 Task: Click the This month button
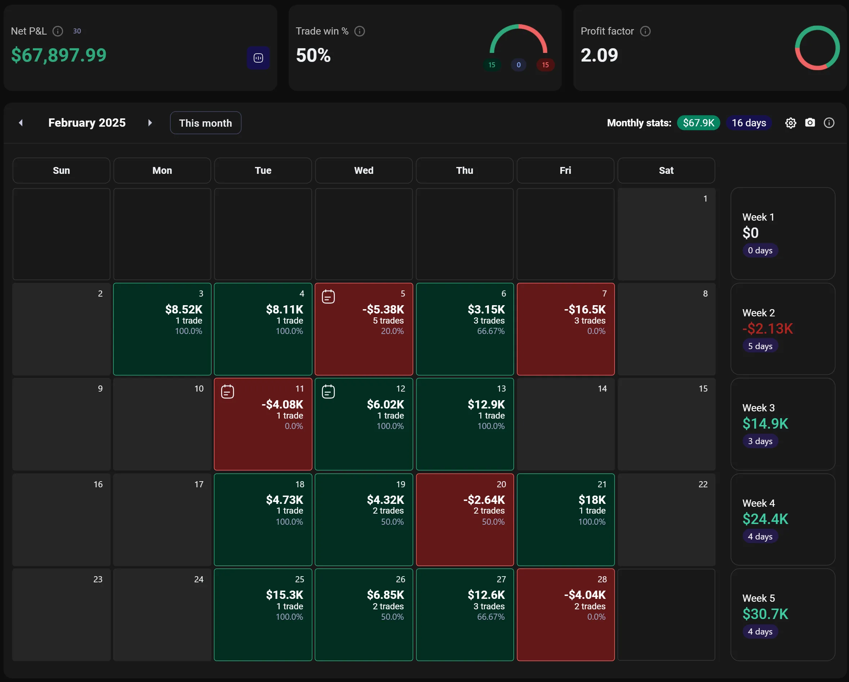[x=205, y=123]
